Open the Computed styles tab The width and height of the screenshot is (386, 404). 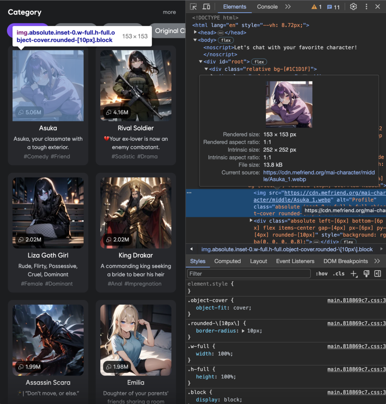(x=227, y=261)
